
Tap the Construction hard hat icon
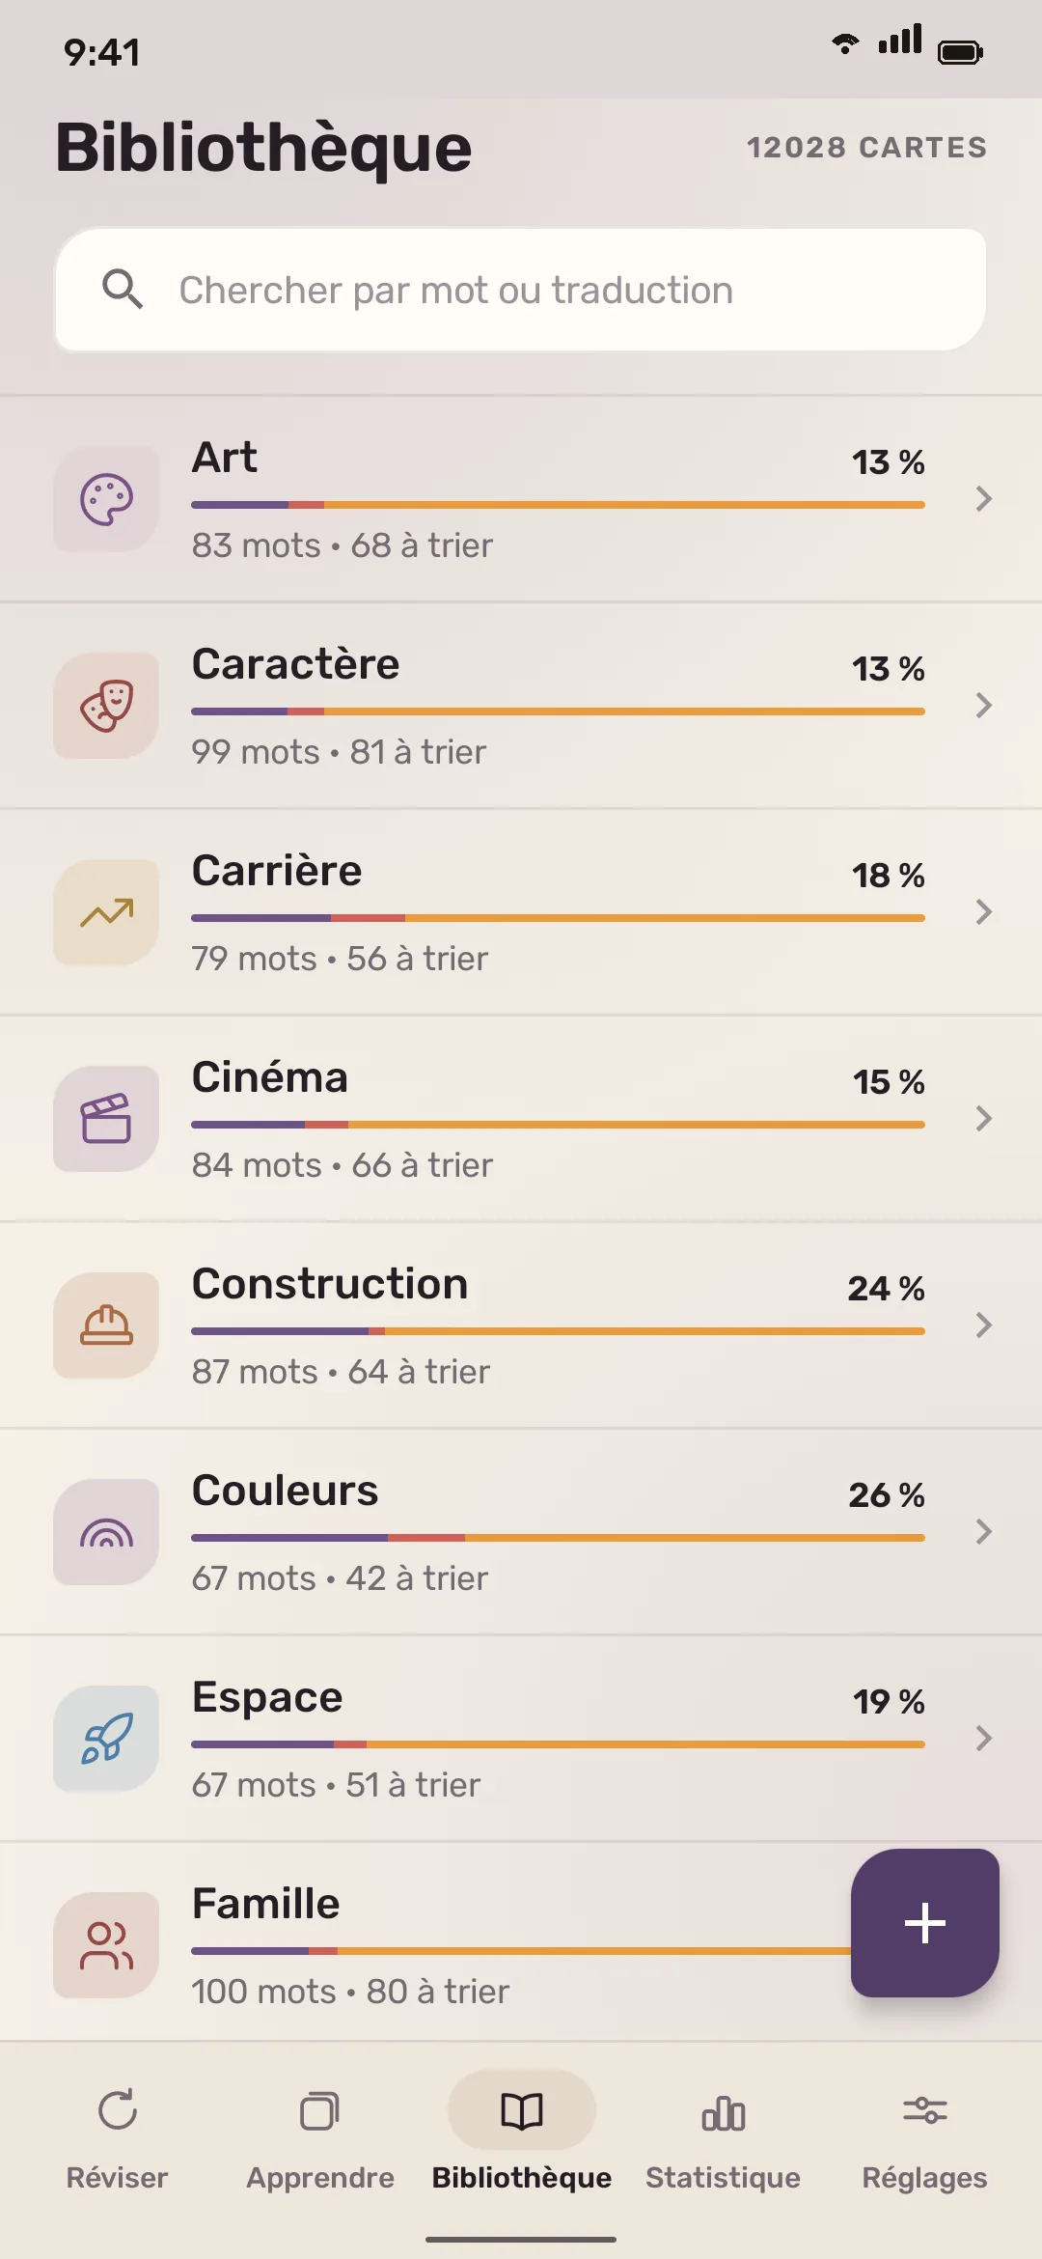coord(106,1325)
